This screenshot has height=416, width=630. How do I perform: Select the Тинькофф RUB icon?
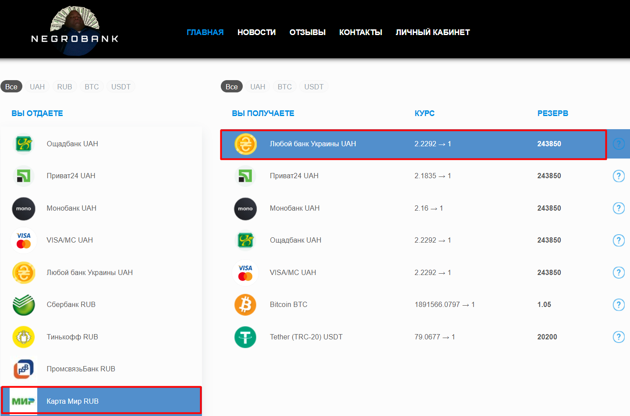click(x=24, y=337)
